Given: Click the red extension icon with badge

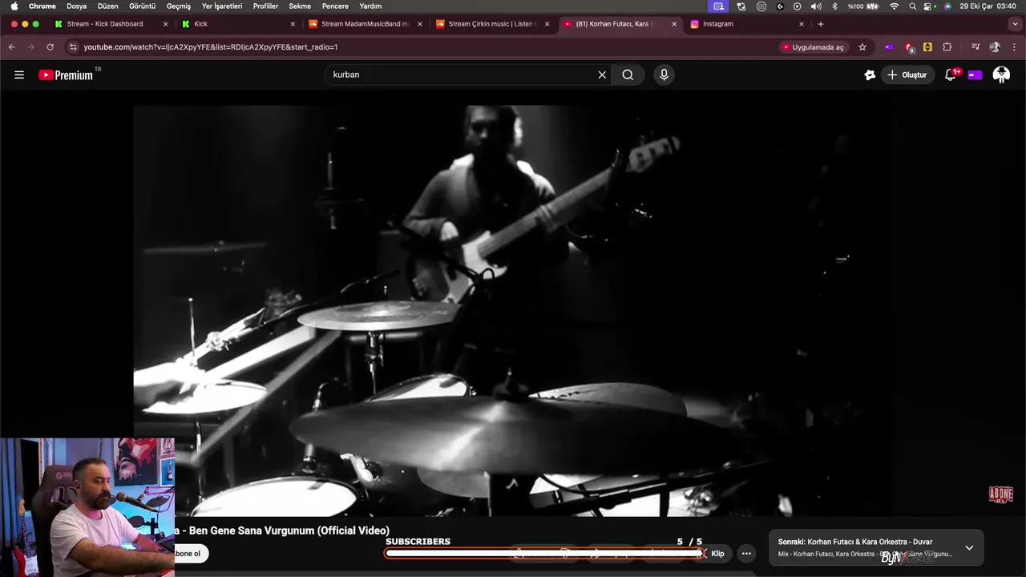Looking at the screenshot, I should tap(909, 47).
